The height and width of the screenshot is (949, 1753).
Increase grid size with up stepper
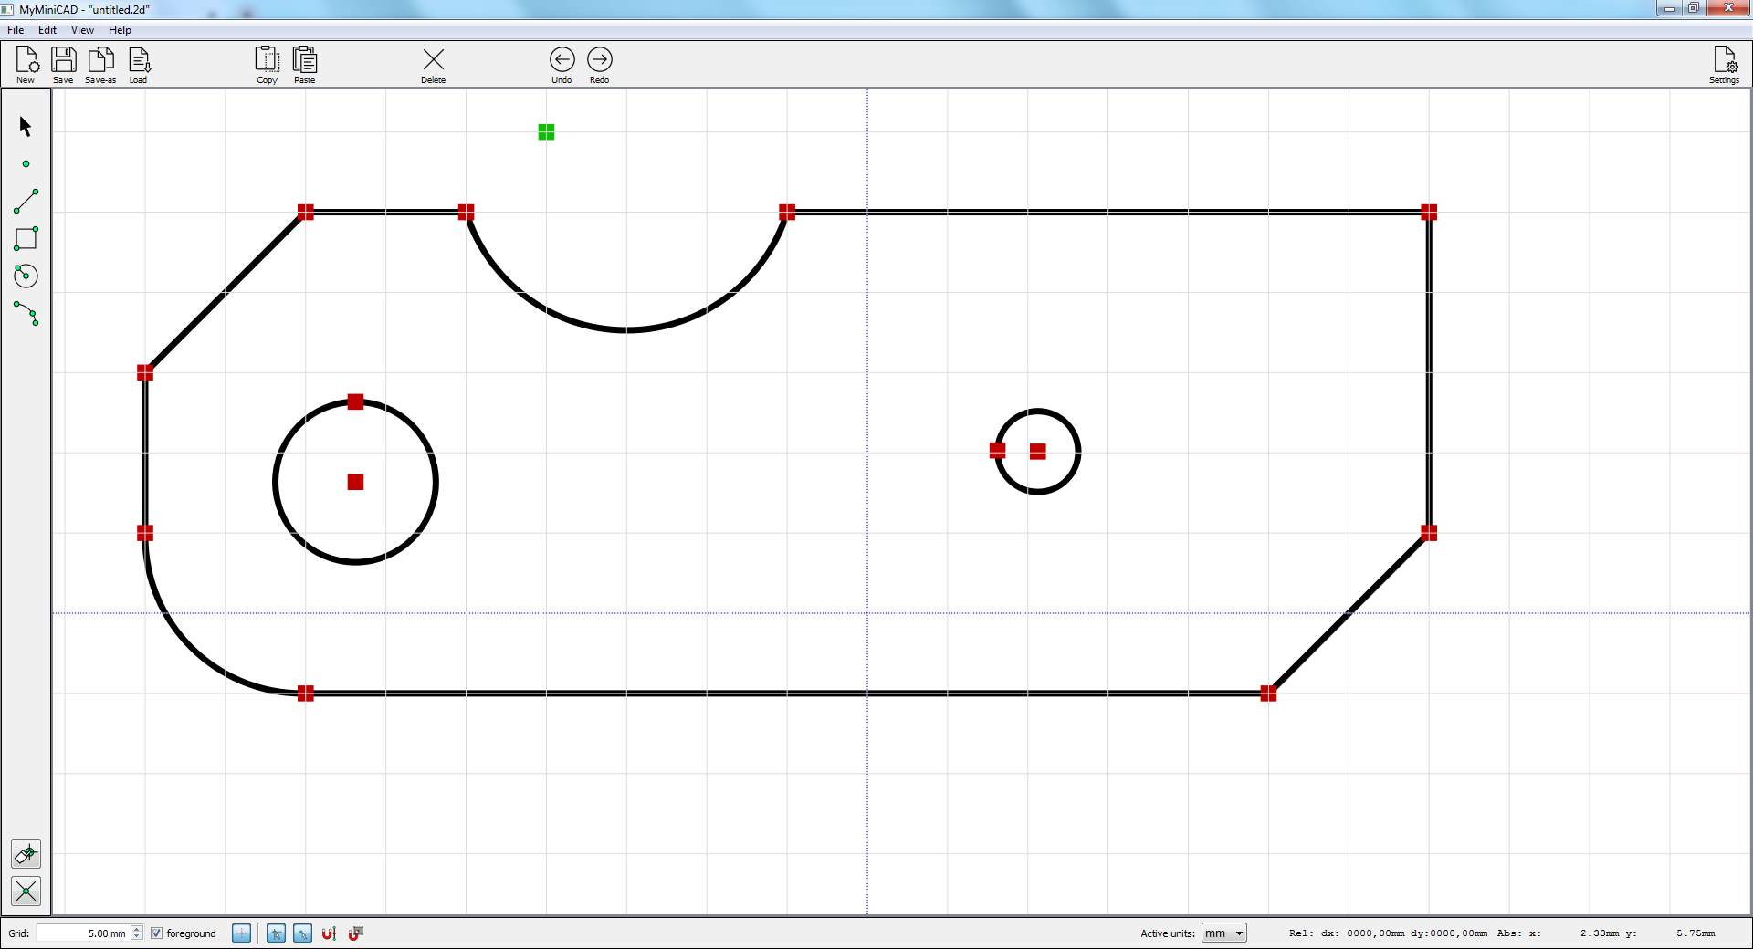137,929
